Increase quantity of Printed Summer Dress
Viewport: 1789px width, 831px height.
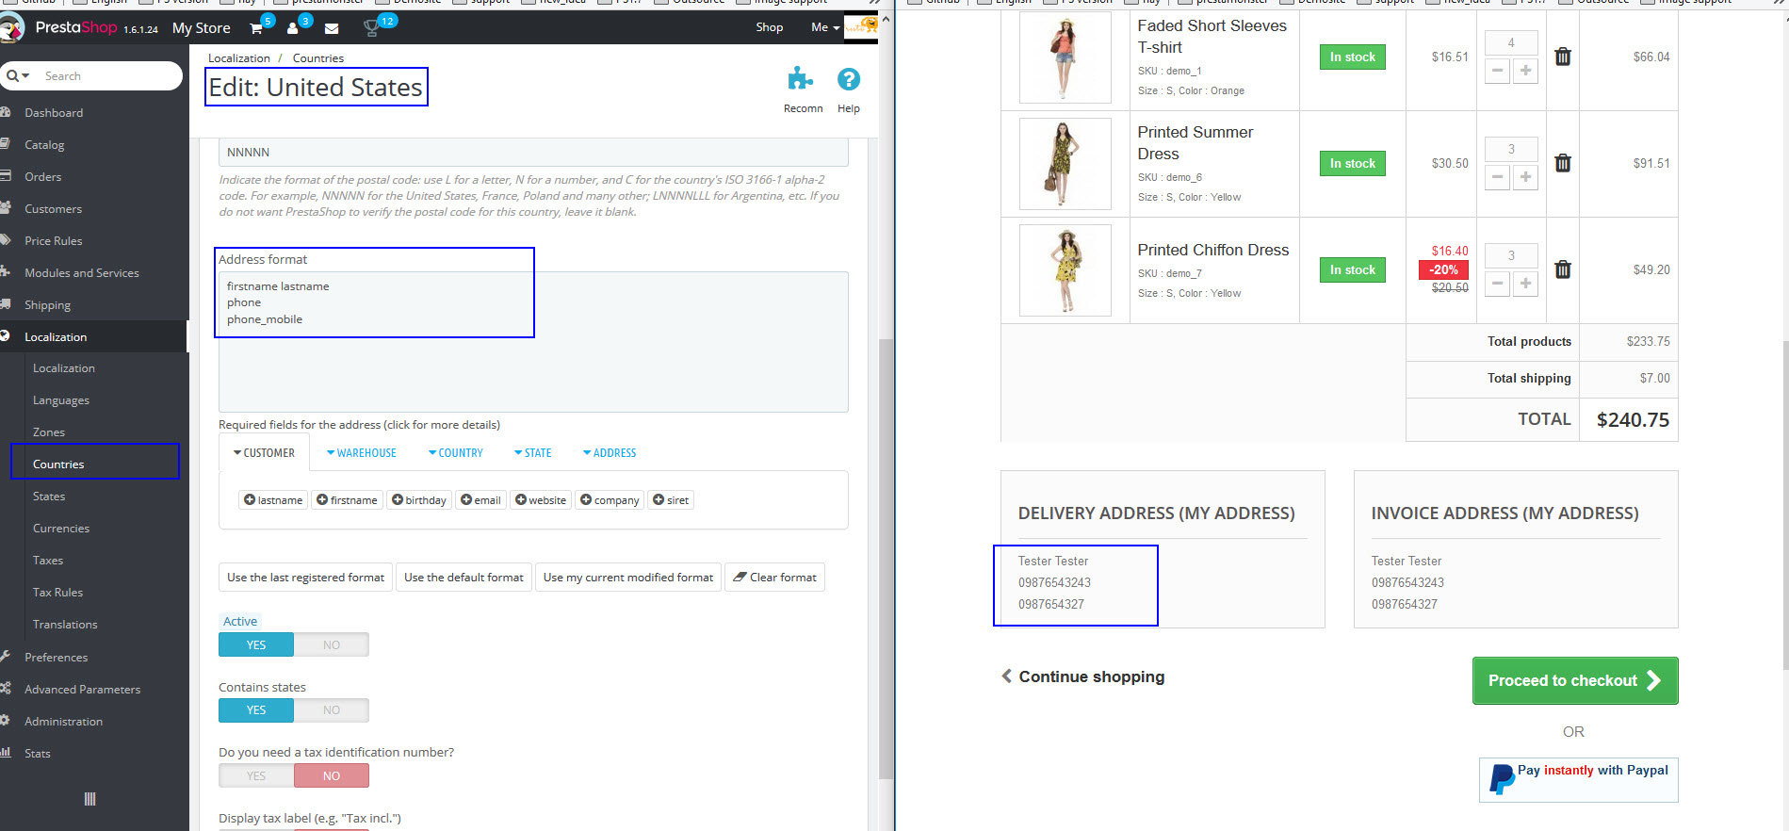coord(1525,177)
